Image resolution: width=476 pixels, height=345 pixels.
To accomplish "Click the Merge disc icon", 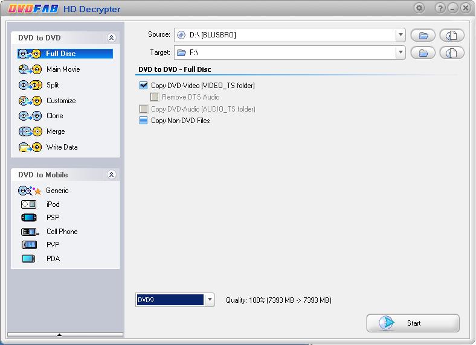I will tap(30, 131).
